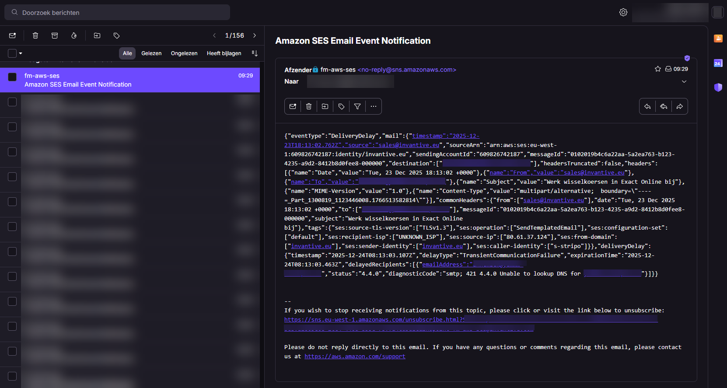
Task: Click the archive icon in list toolbar
Action: click(55, 35)
